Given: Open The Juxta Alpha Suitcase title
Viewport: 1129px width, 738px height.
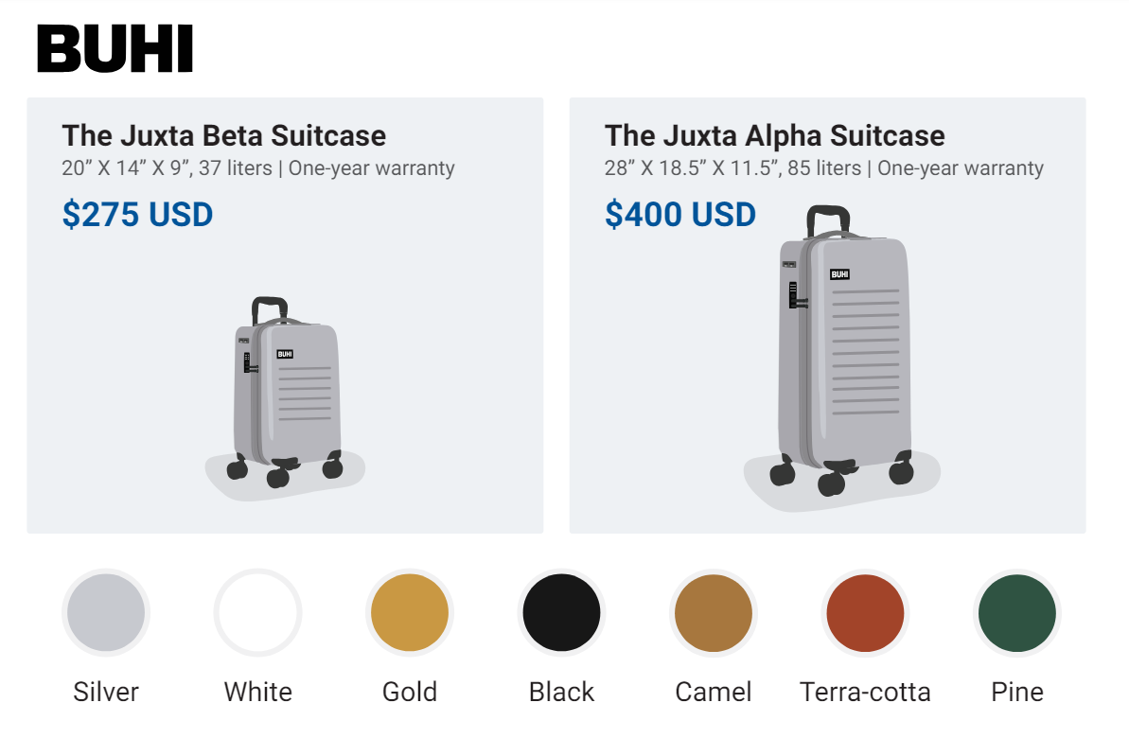Looking at the screenshot, I should 775,135.
